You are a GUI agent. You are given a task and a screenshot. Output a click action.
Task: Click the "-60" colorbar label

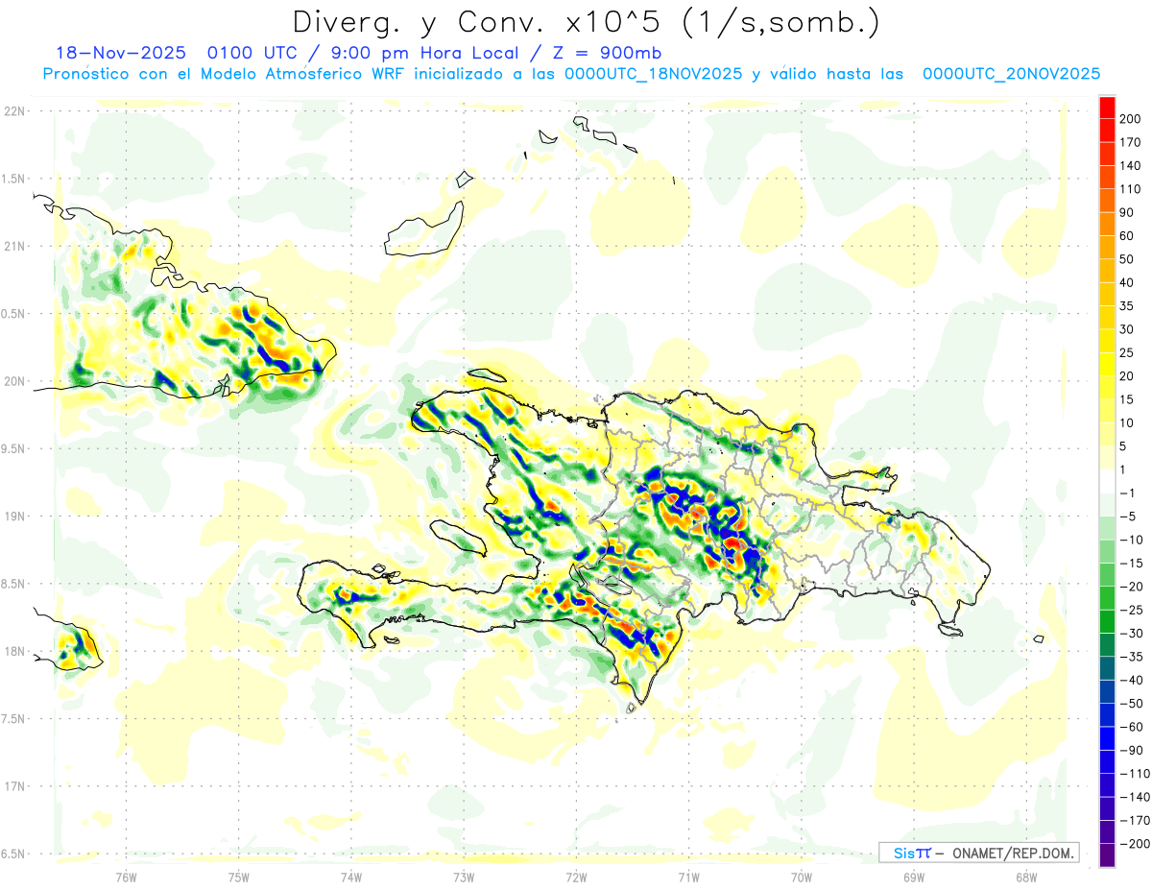[1130, 727]
